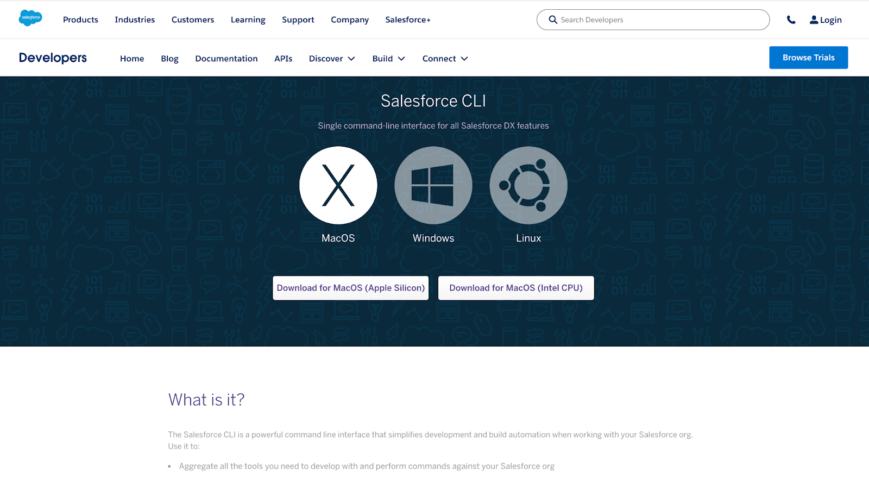Select the Linux Ubuntu icon
Screen dimensions: 869x479
point(528,185)
